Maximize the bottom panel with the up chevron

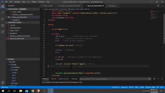(158, 79)
